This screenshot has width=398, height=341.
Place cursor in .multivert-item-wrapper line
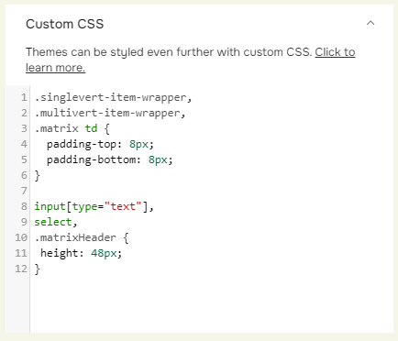click(110, 113)
